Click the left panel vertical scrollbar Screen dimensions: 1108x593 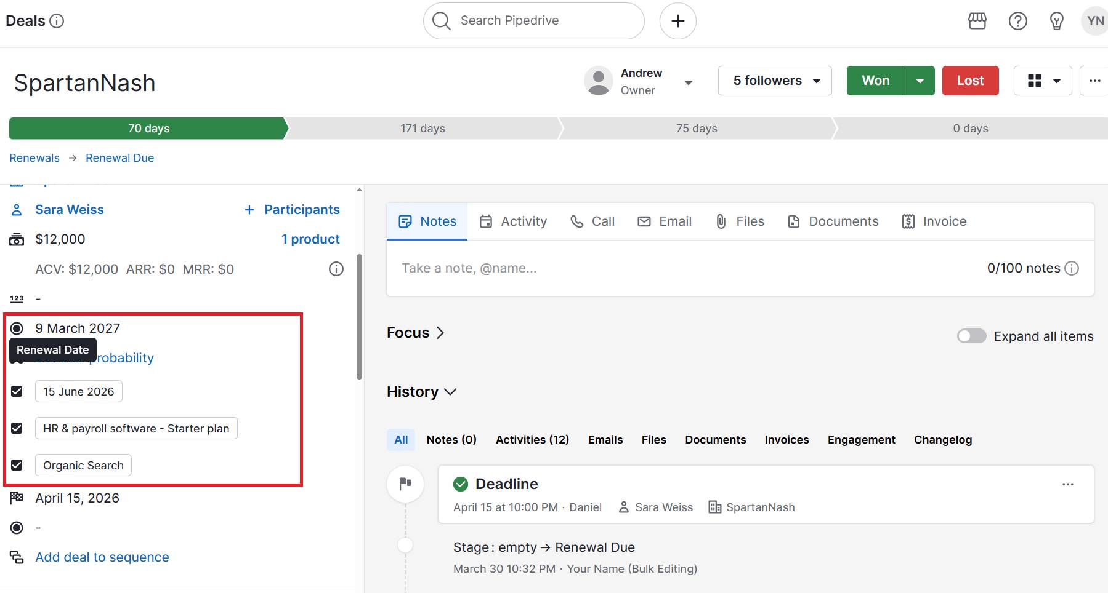click(359, 317)
